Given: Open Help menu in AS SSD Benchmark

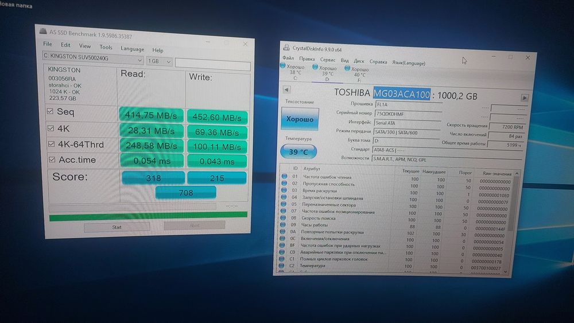Looking at the screenshot, I should (158, 50).
